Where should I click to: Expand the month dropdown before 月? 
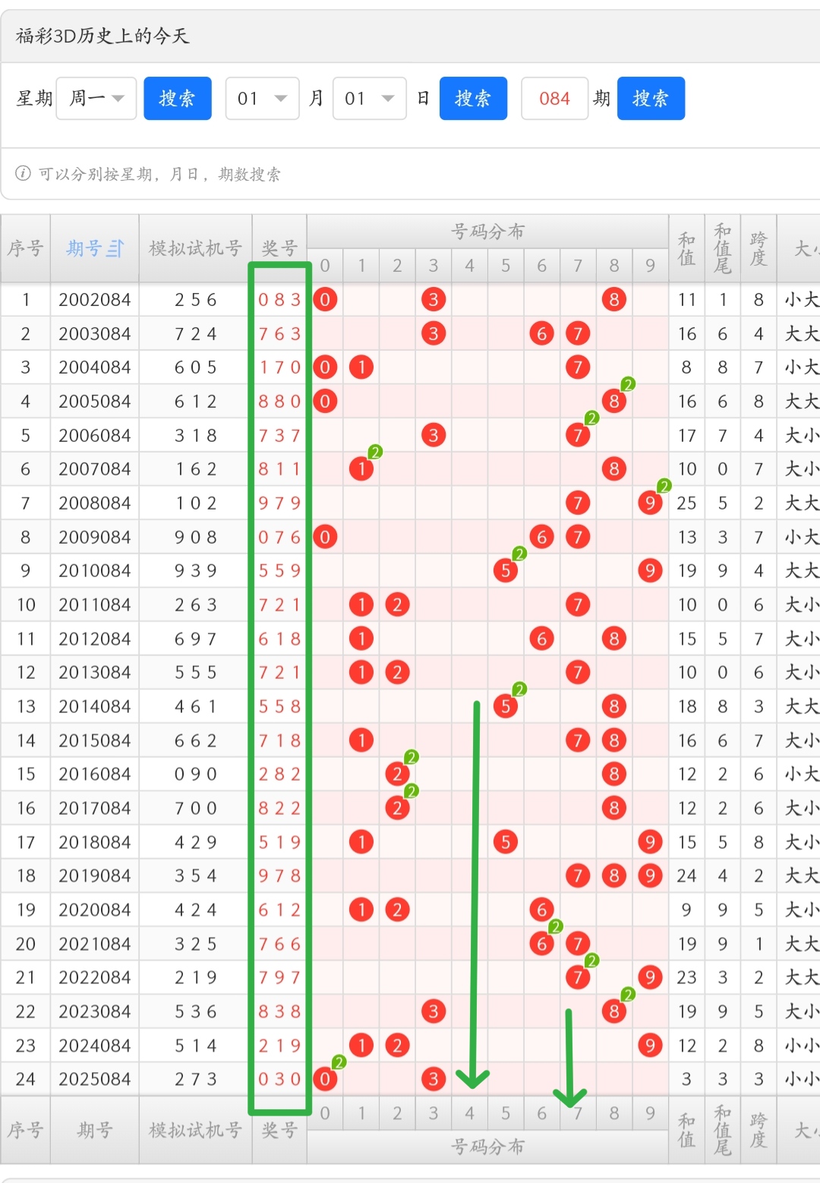coord(262,99)
